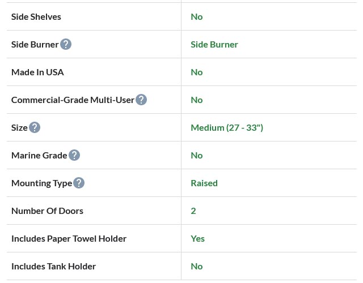The image size is (363, 283).
Task: Open the Commercial-Grade Multi-User help icon
Action: pyautogui.click(x=141, y=100)
